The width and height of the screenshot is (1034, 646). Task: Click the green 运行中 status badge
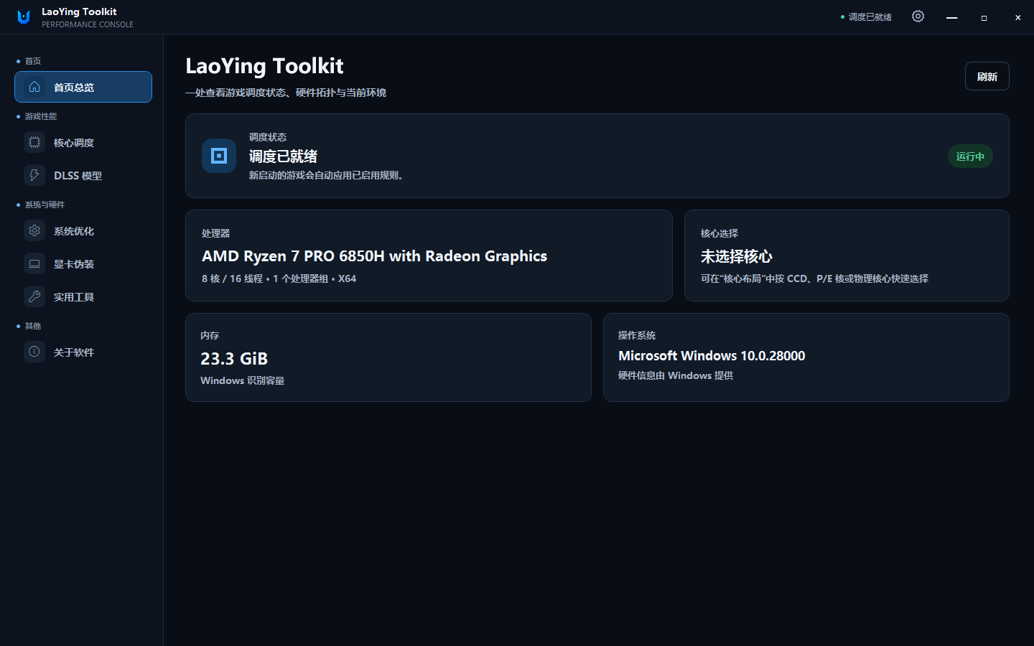click(970, 156)
